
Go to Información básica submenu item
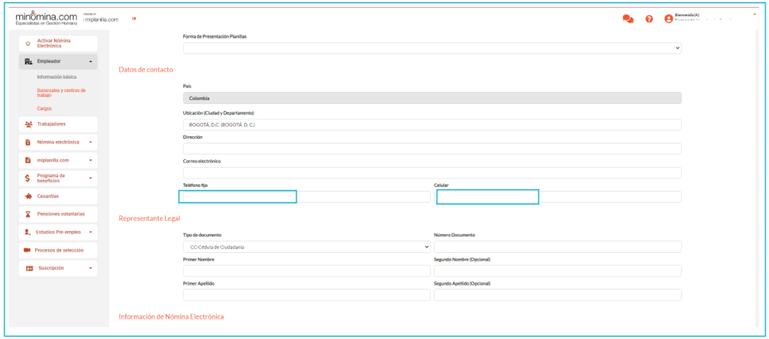[57, 77]
